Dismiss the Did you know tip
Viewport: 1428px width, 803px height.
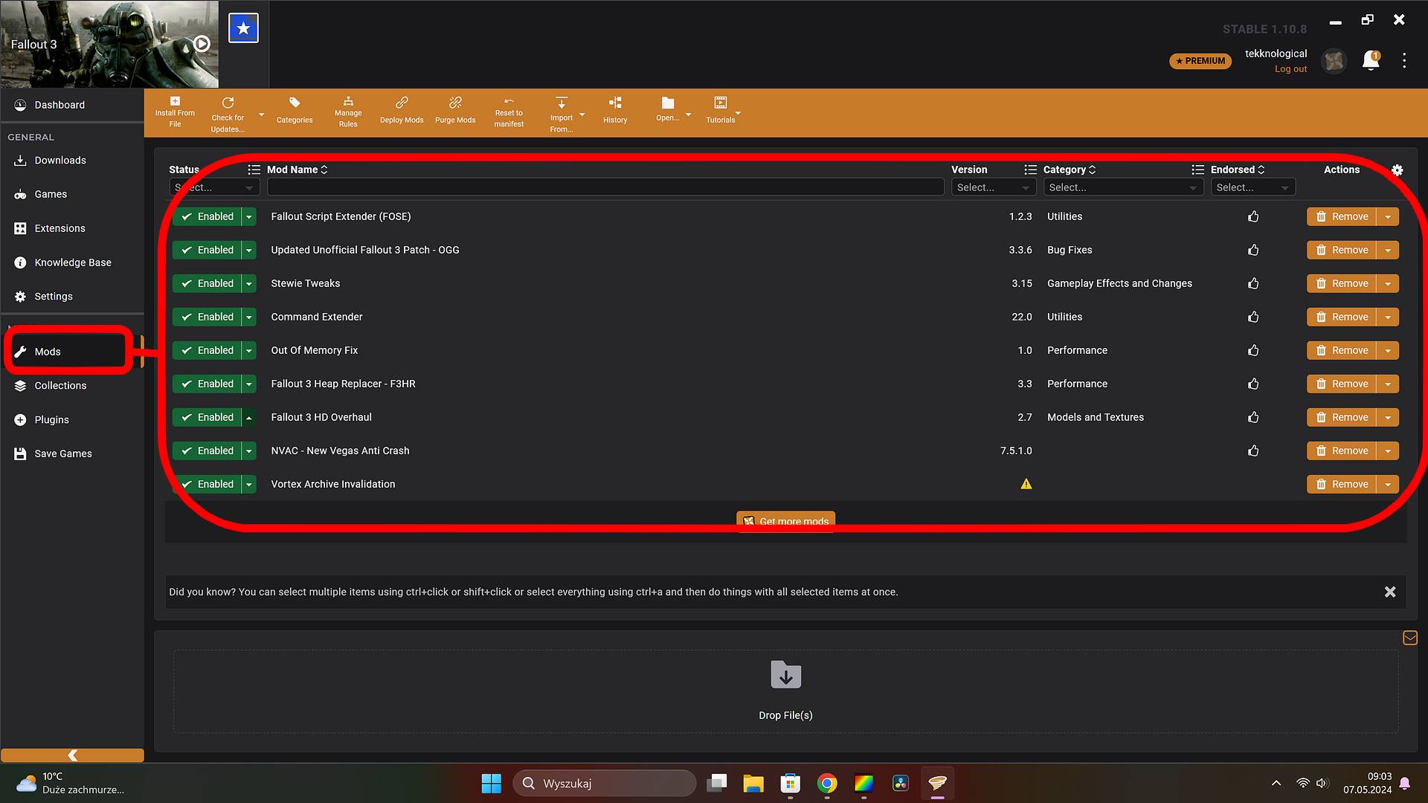(x=1390, y=592)
